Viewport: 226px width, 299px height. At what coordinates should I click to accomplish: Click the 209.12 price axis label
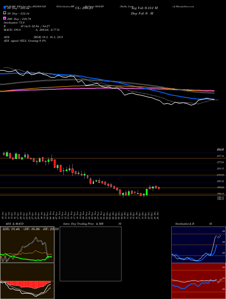221,181
